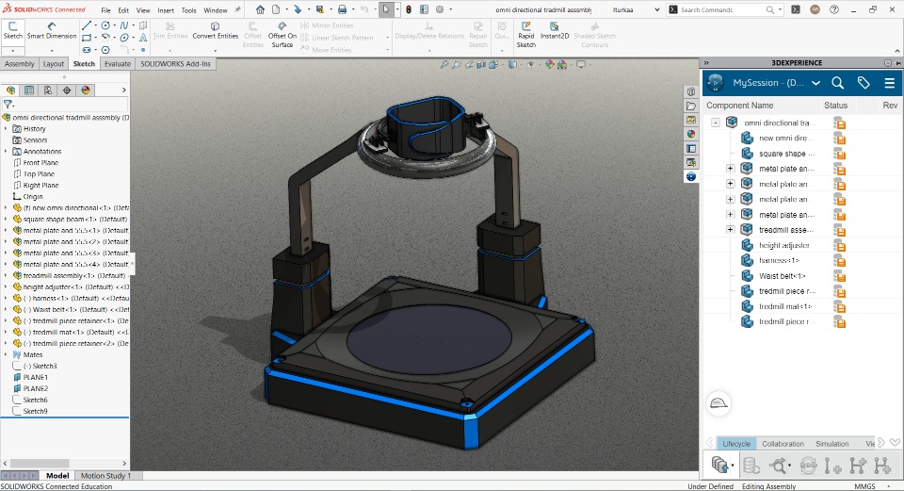Open the Motion Study 1 tab

105,476
